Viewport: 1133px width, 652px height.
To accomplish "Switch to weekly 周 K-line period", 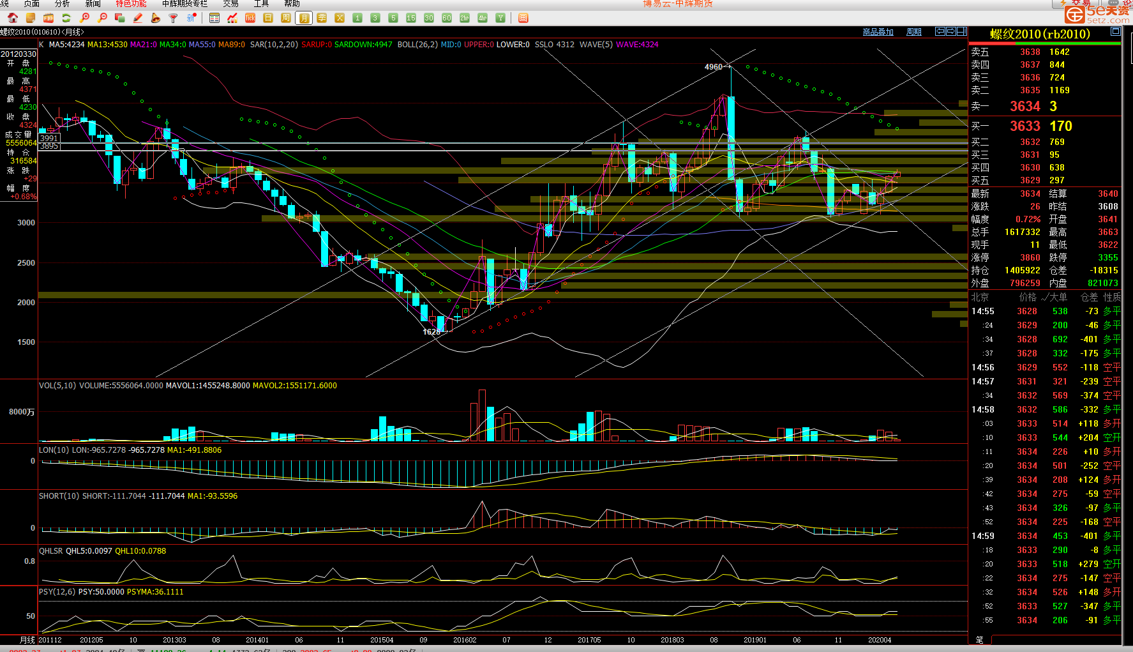I will point(286,18).
